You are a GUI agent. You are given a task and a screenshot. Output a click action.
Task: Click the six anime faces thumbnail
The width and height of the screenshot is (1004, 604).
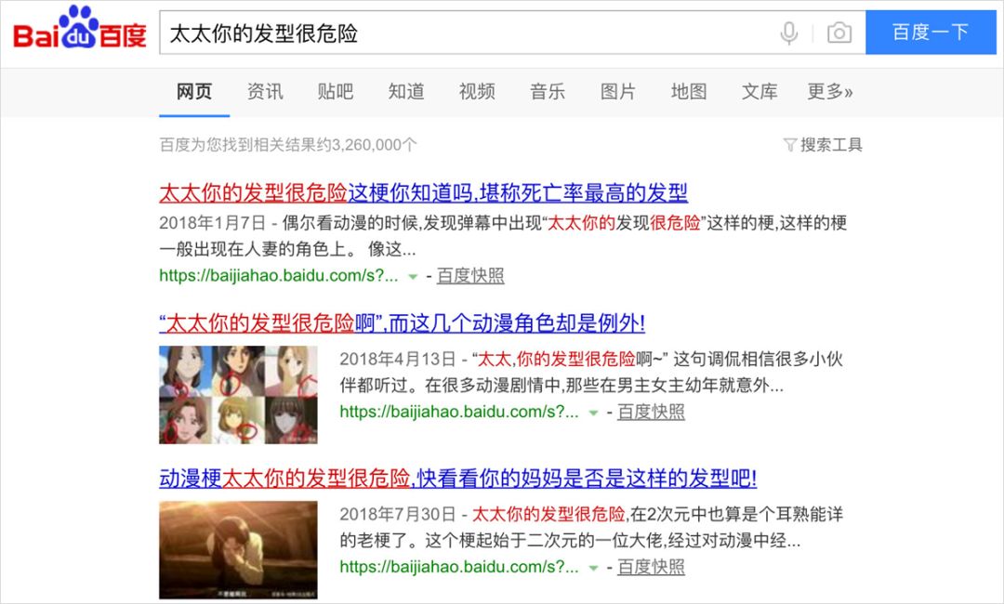pyautogui.click(x=238, y=395)
